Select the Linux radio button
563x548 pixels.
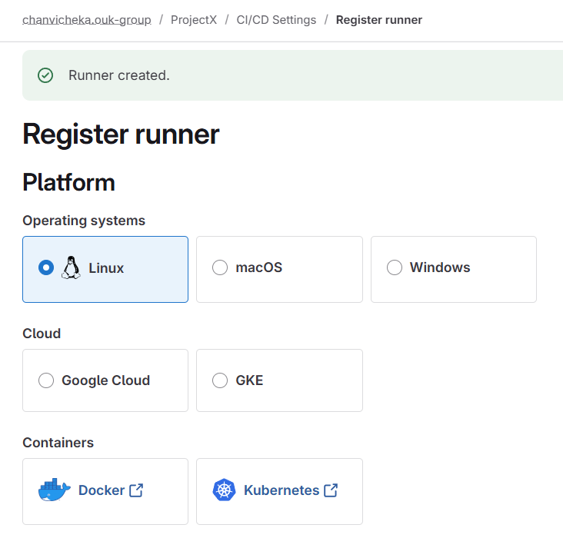click(x=46, y=267)
